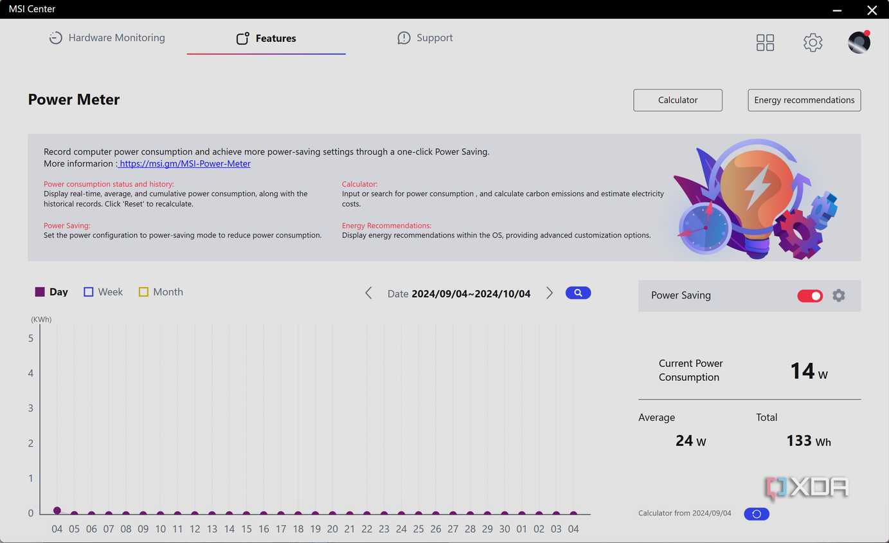Switch to Hardware Monitoring tab
Viewport: 889px width, 543px height.
coord(107,38)
